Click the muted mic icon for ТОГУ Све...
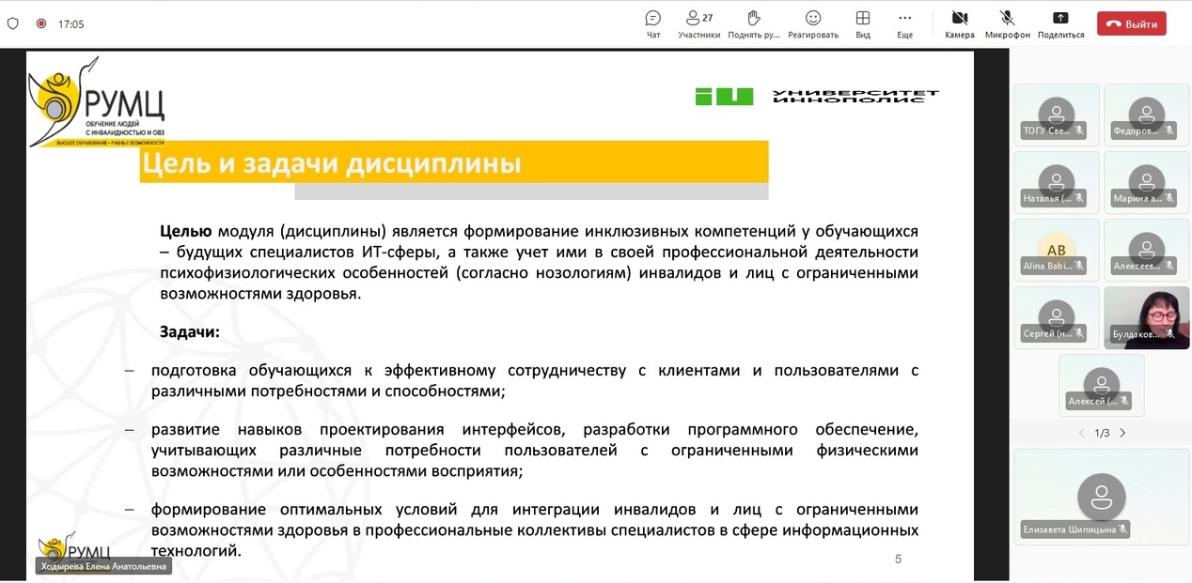The width and height of the screenshot is (1192, 583). pos(1079,131)
